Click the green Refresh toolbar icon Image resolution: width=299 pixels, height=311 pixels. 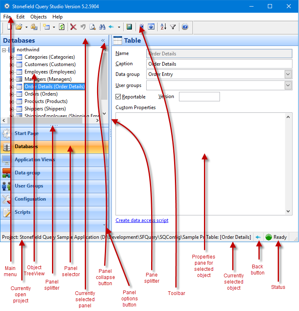[x=61, y=27]
